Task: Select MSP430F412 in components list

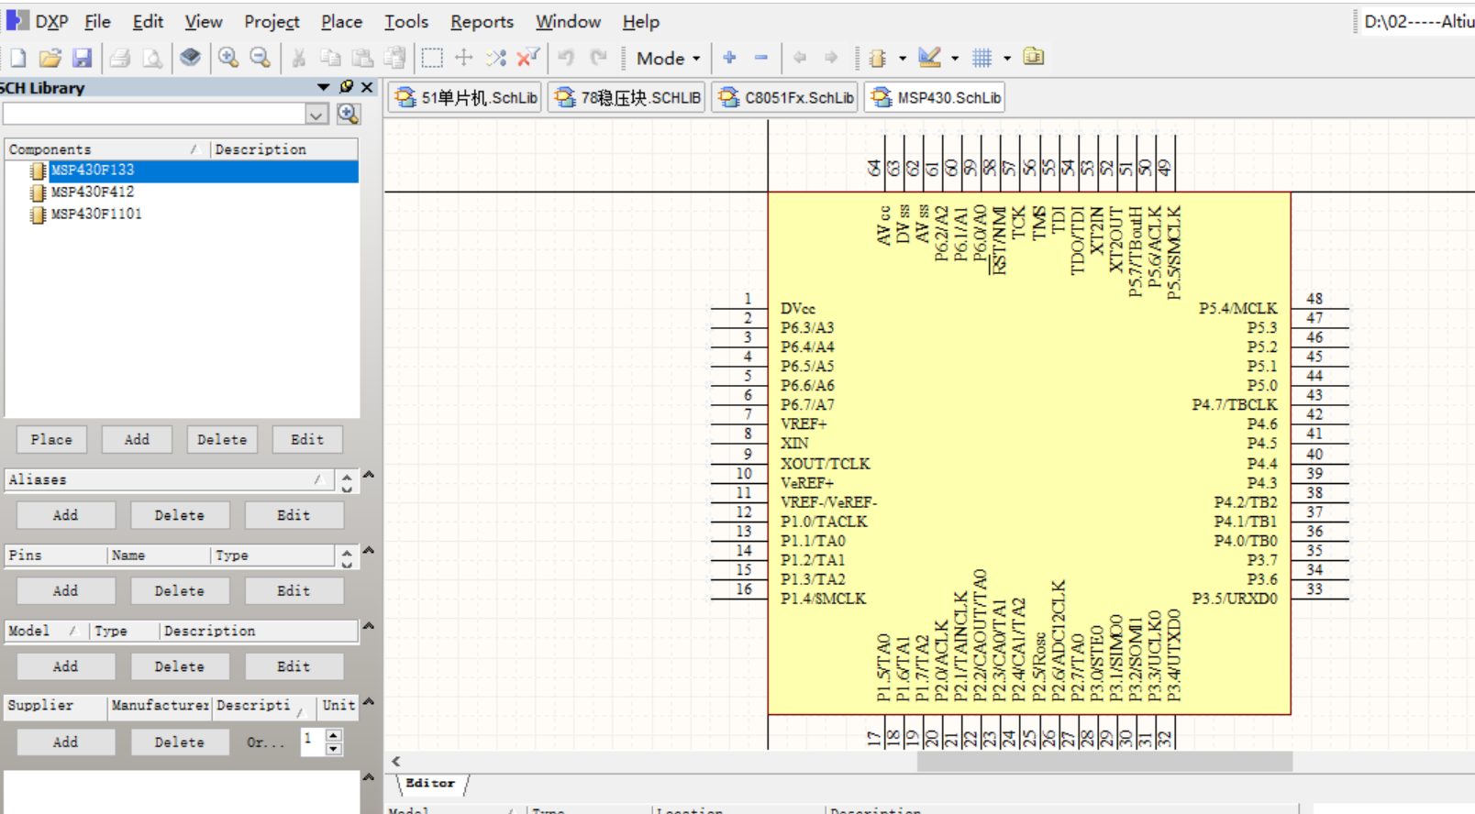Action: (93, 192)
